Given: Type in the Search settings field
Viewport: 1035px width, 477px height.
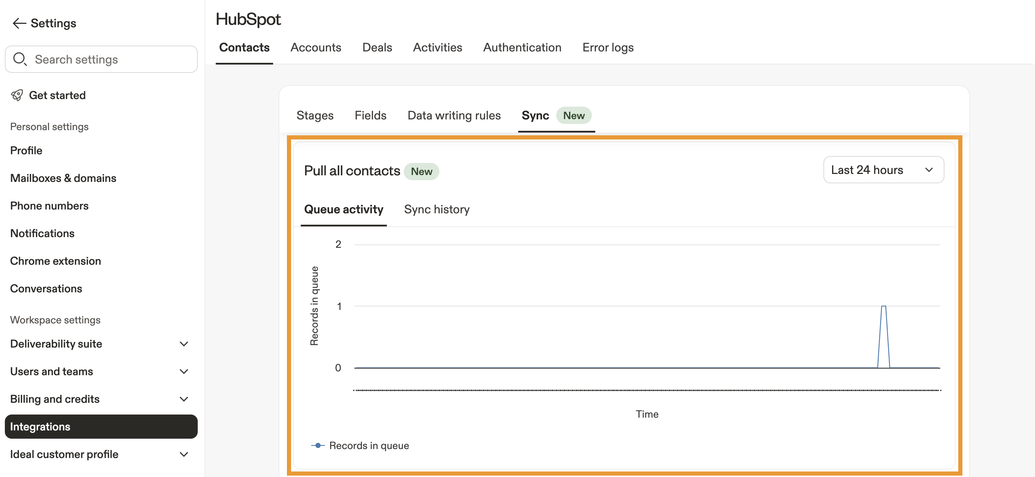Looking at the screenshot, I should [109, 59].
